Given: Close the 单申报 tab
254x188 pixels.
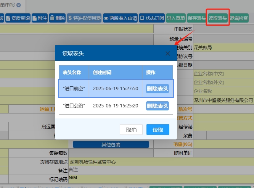Looking at the screenshot, I should click(19, 5).
